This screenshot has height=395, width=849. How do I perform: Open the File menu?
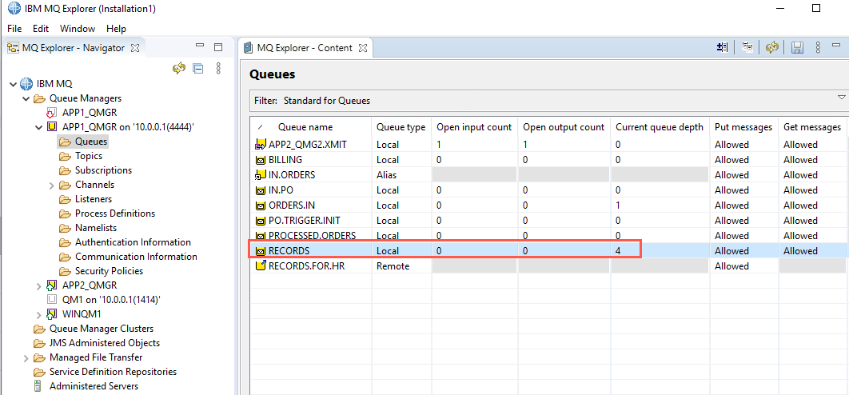(x=14, y=29)
